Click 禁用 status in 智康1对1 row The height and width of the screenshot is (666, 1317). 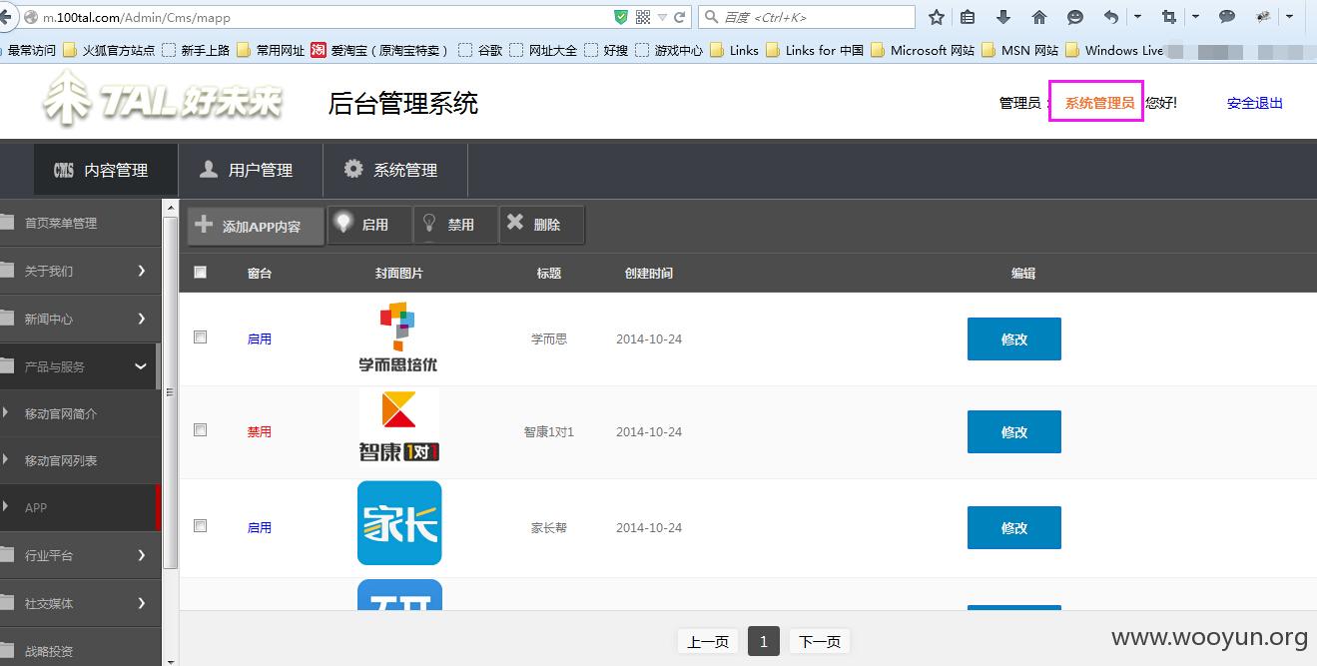click(260, 432)
